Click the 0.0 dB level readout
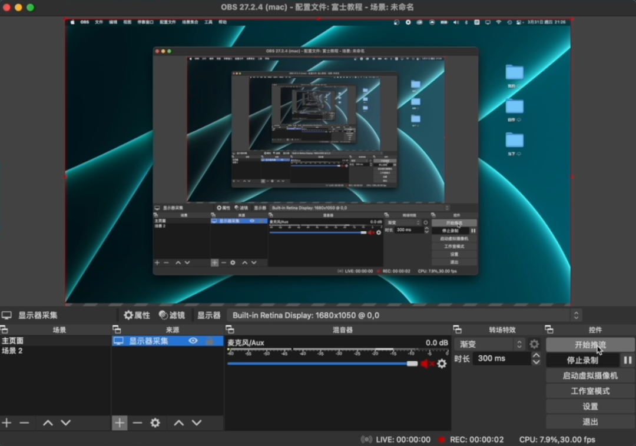The image size is (636, 446). 437,342
